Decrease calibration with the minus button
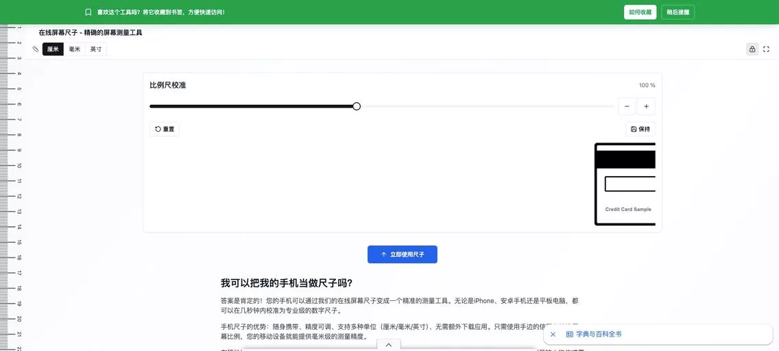This screenshot has width=779, height=351. 627,106
